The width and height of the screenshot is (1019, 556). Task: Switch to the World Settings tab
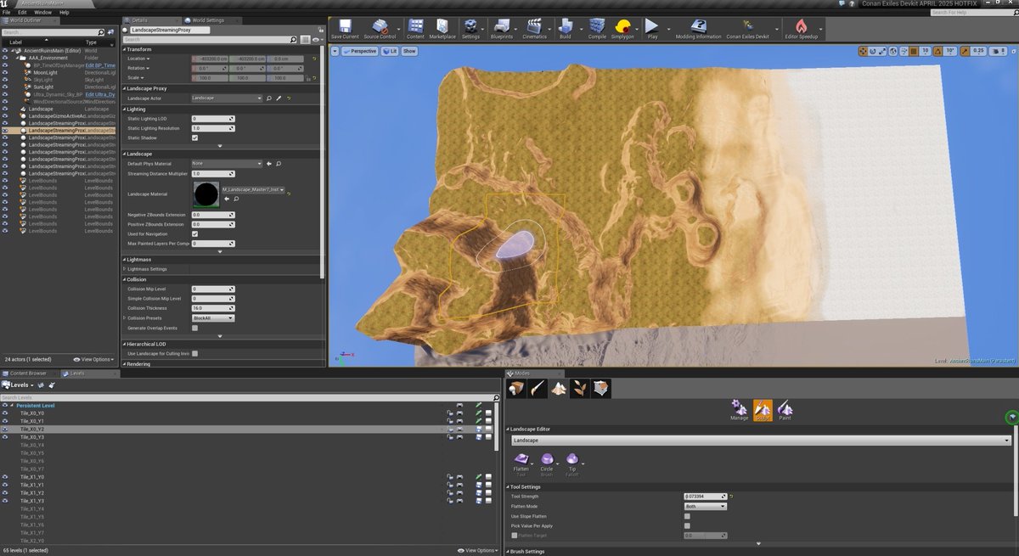tap(209, 20)
